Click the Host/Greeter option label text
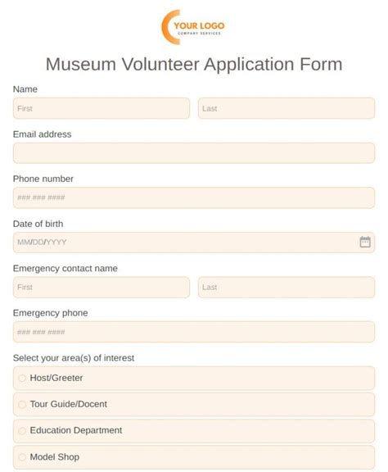The height and width of the screenshot is (472, 388). pyautogui.click(x=56, y=378)
